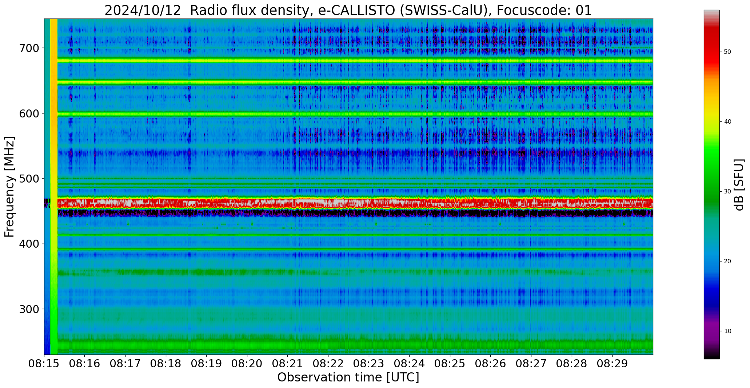The height and width of the screenshot is (388, 750).
Task: Click the 08:29 time tick label
Action: [x=612, y=364]
